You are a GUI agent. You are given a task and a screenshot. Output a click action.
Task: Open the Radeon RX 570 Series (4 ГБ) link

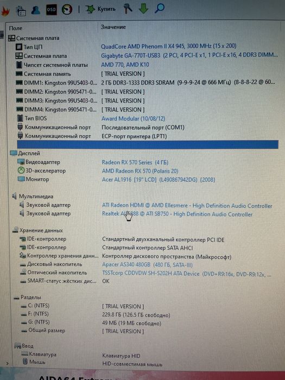click(x=135, y=162)
